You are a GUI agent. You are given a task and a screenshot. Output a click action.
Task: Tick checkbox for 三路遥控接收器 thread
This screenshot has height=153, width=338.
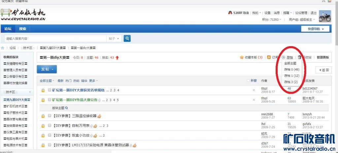point(50,116)
